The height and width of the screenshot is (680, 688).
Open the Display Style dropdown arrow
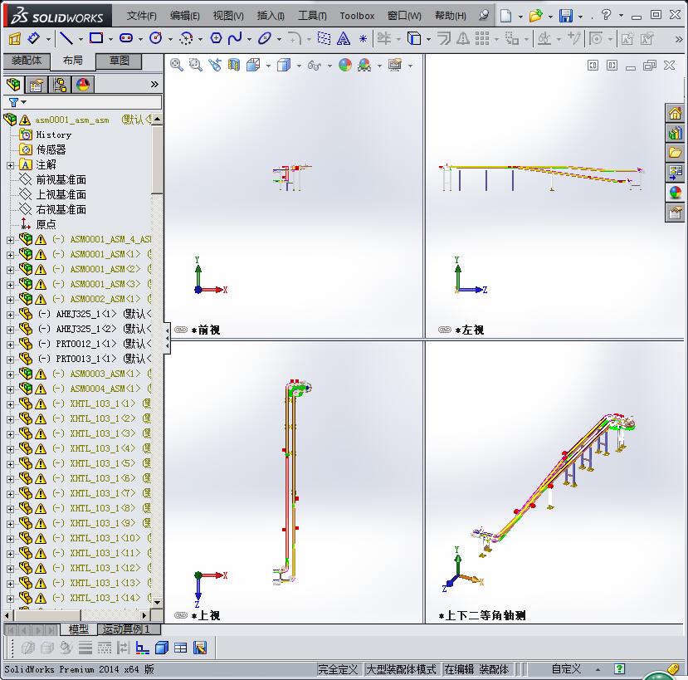click(x=299, y=66)
